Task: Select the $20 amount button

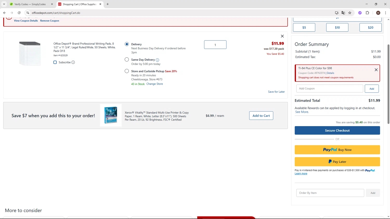Action: point(370,27)
